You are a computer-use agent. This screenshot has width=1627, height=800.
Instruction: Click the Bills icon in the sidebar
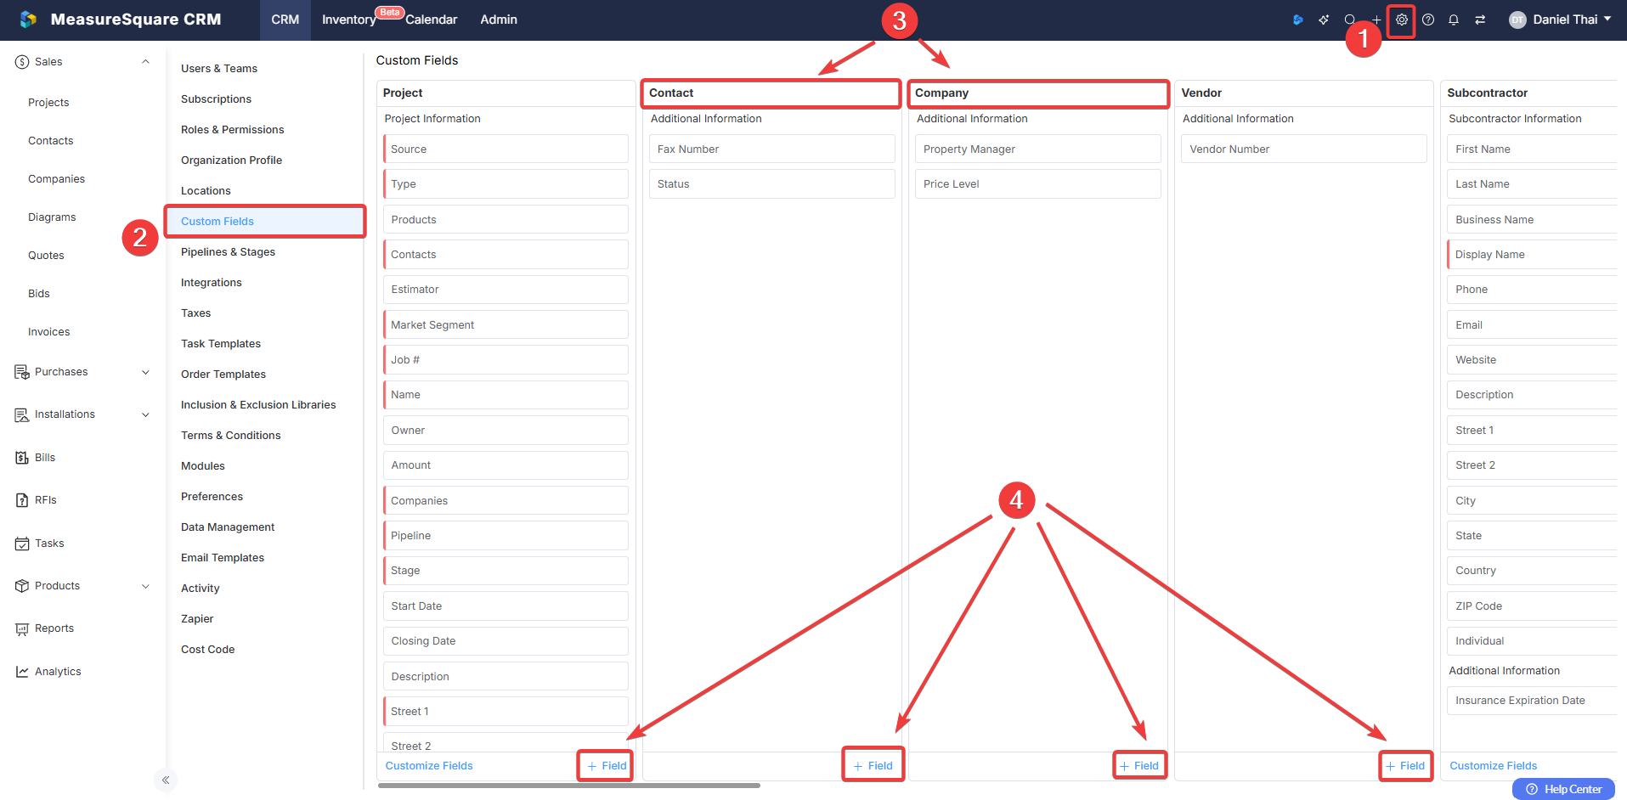[22, 458]
